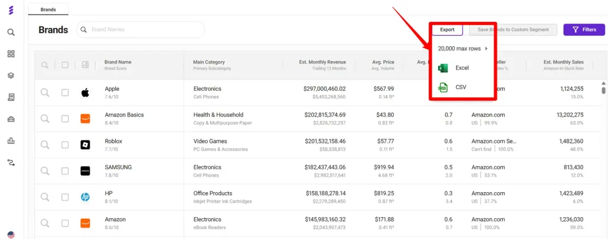Click Copy & Multipurpose Paper subcategory
Viewport: 608px width, 239px height.
[x=223, y=123]
